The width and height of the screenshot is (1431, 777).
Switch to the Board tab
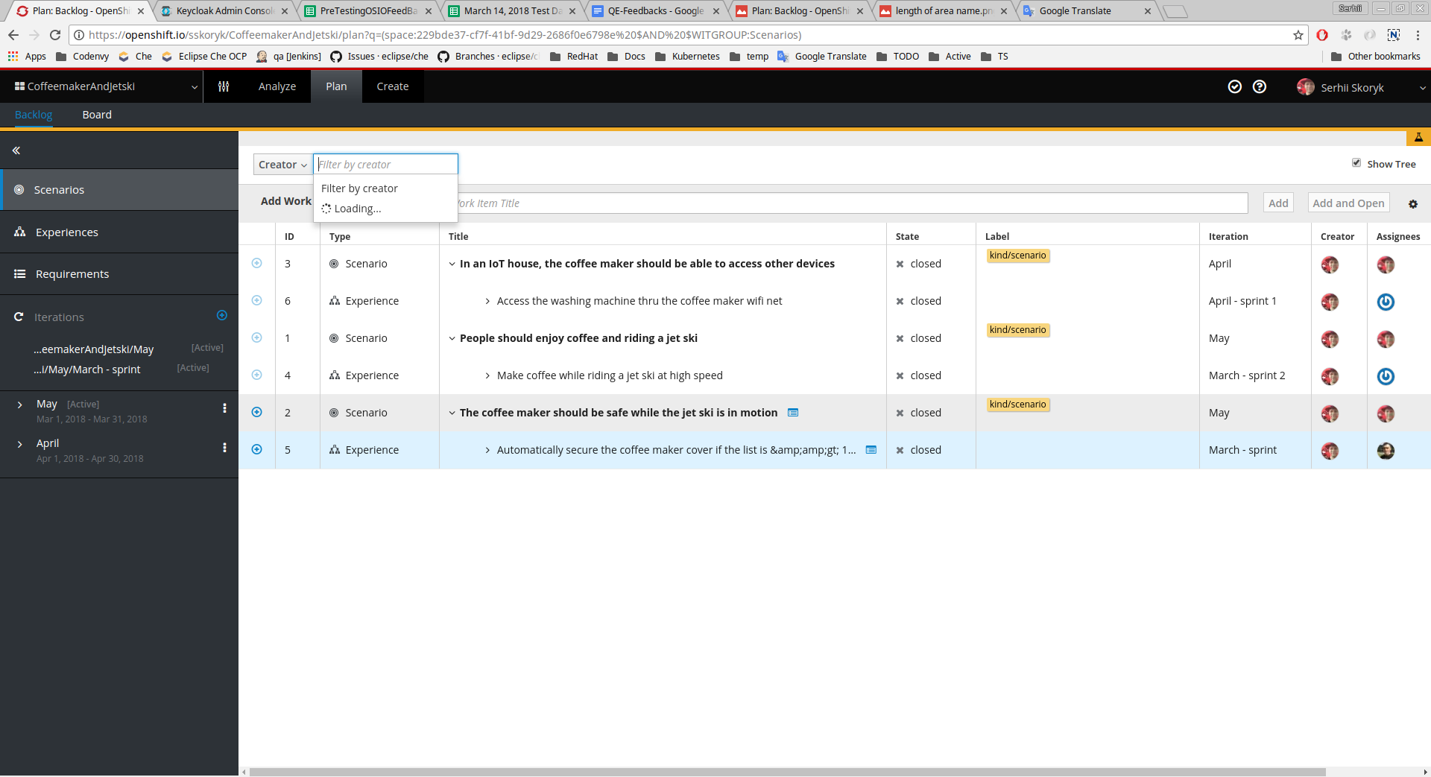click(97, 115)
